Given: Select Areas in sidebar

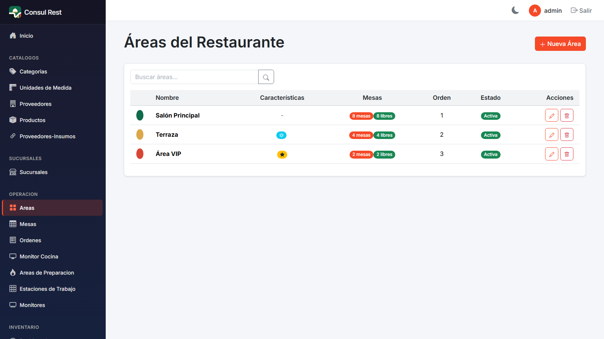Looking at the screenshot, I should pos(52,208).
